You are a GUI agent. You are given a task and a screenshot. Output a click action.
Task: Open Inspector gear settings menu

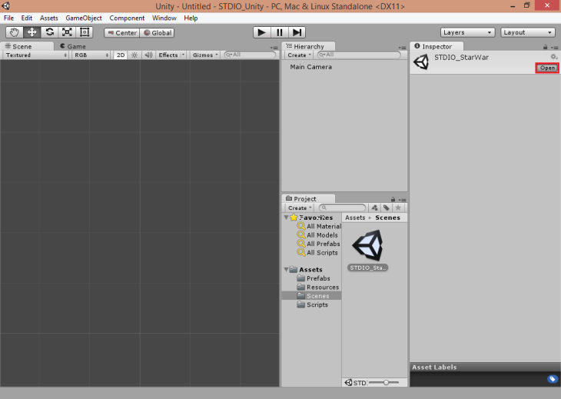pyautogui.click(x=553, y=57)
